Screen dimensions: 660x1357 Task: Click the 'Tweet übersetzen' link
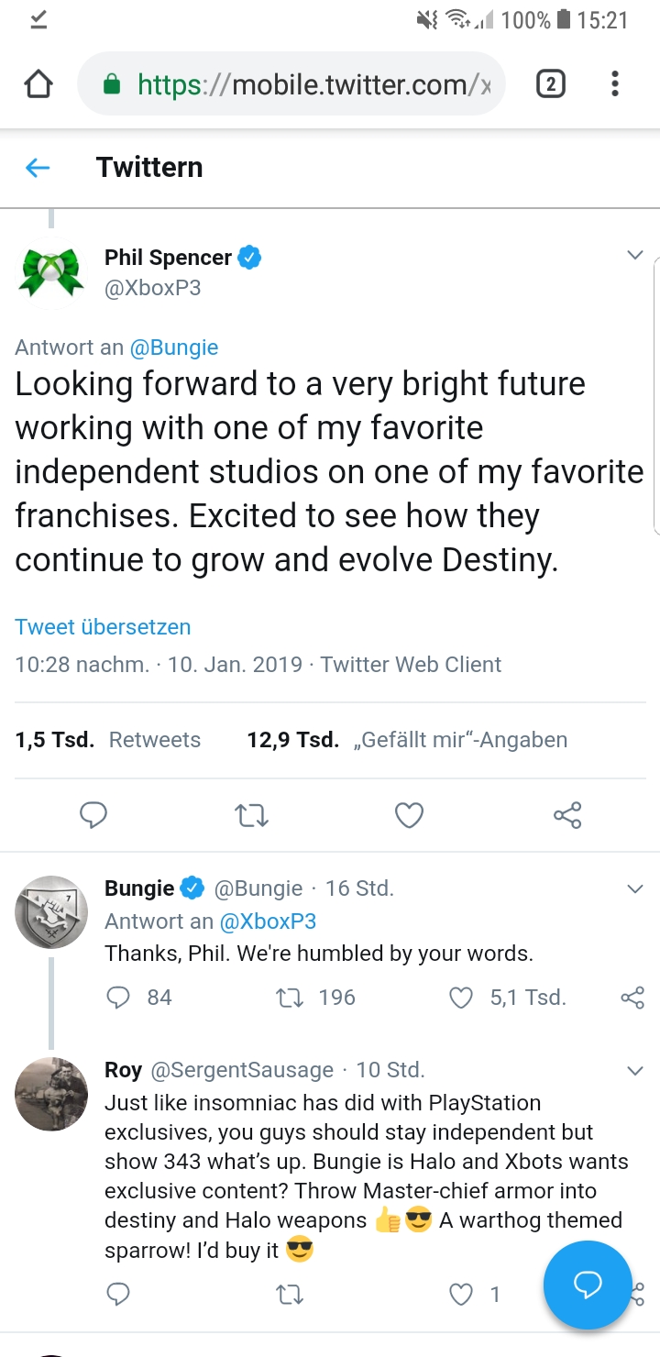point(103,627)
